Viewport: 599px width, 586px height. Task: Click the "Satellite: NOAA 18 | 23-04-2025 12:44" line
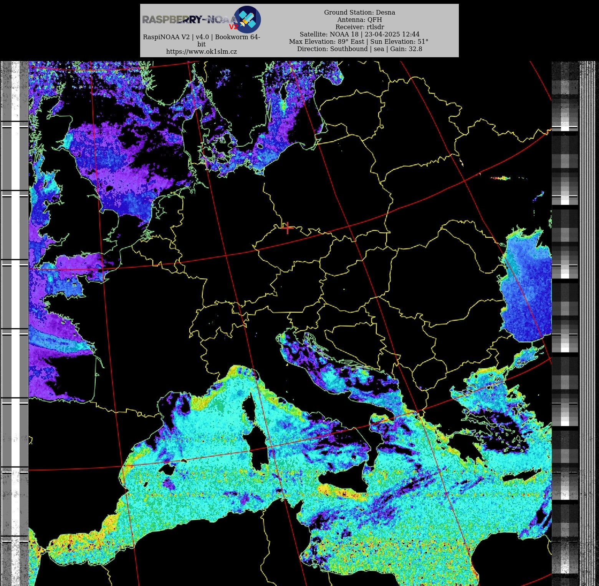tap(359, 34)
